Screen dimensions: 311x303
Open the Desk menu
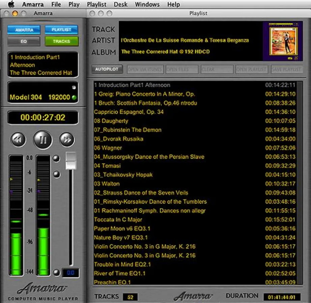pos(120,4)
